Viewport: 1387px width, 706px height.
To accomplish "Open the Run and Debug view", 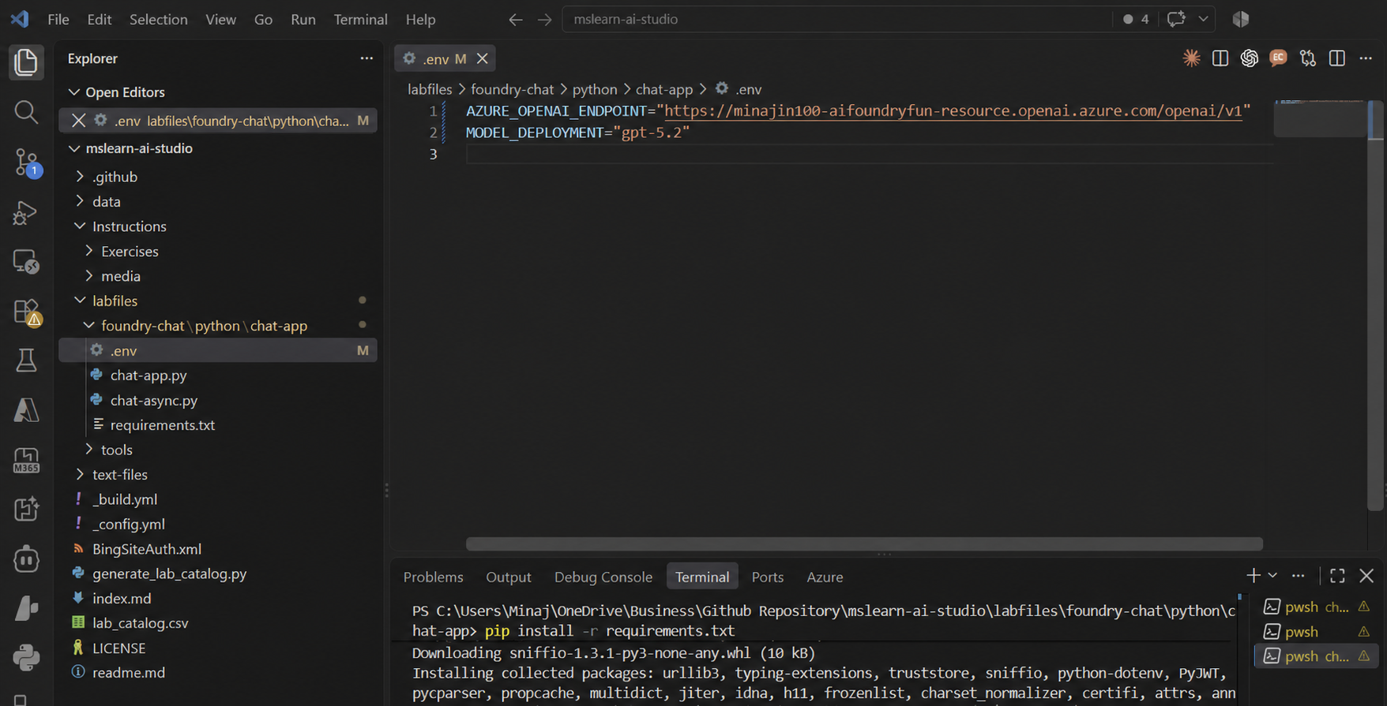I will (x=26, y=212).
